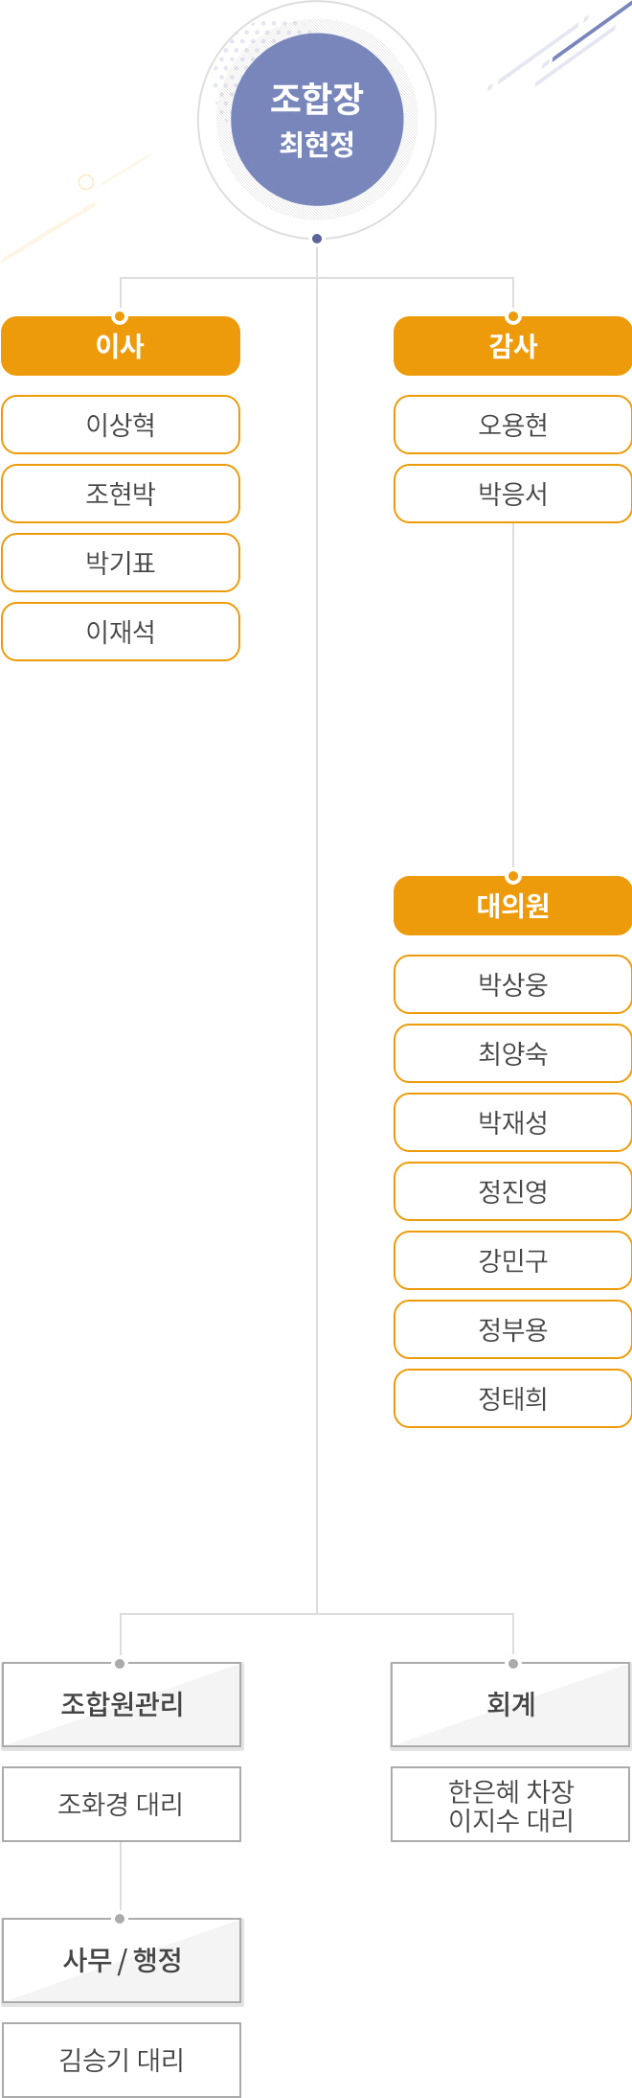Select 김승기 대리 staff box
The image size is (632, 2098).
coord(122,2061)
